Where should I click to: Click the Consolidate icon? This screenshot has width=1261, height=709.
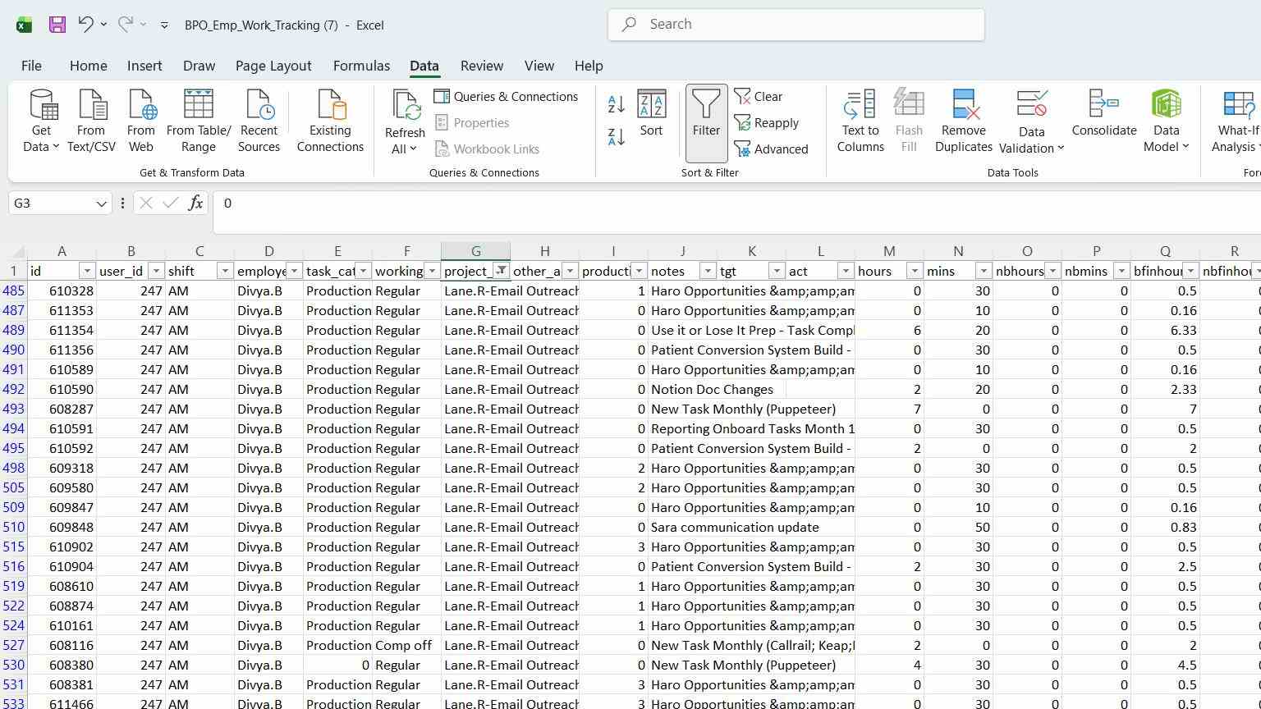pyautogui.click(x=1104, y=113)
